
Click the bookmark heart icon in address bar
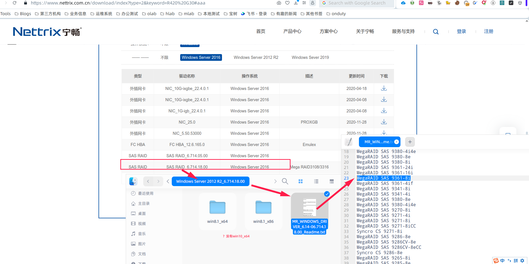[287, 3]
